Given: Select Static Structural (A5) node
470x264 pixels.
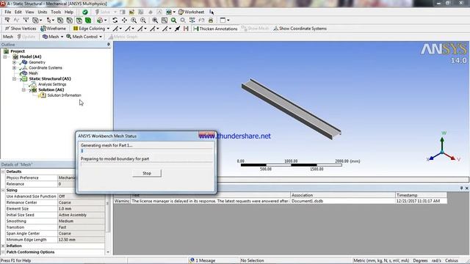Looking at the screenshot, I should [x=50, y=78].
